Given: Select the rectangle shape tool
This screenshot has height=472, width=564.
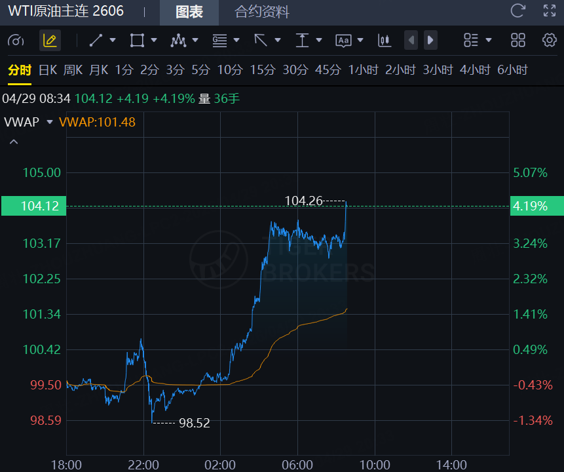Looking at the screenshot, I should (x=137, y=41).
